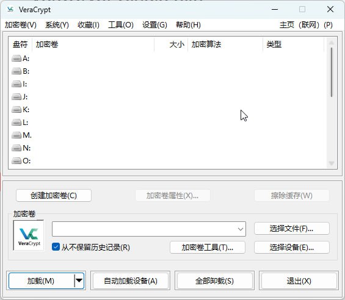The width and height of the screenshot is (345, 300).
Task: Close the VeraCrypt window
Action: [330, 9]
